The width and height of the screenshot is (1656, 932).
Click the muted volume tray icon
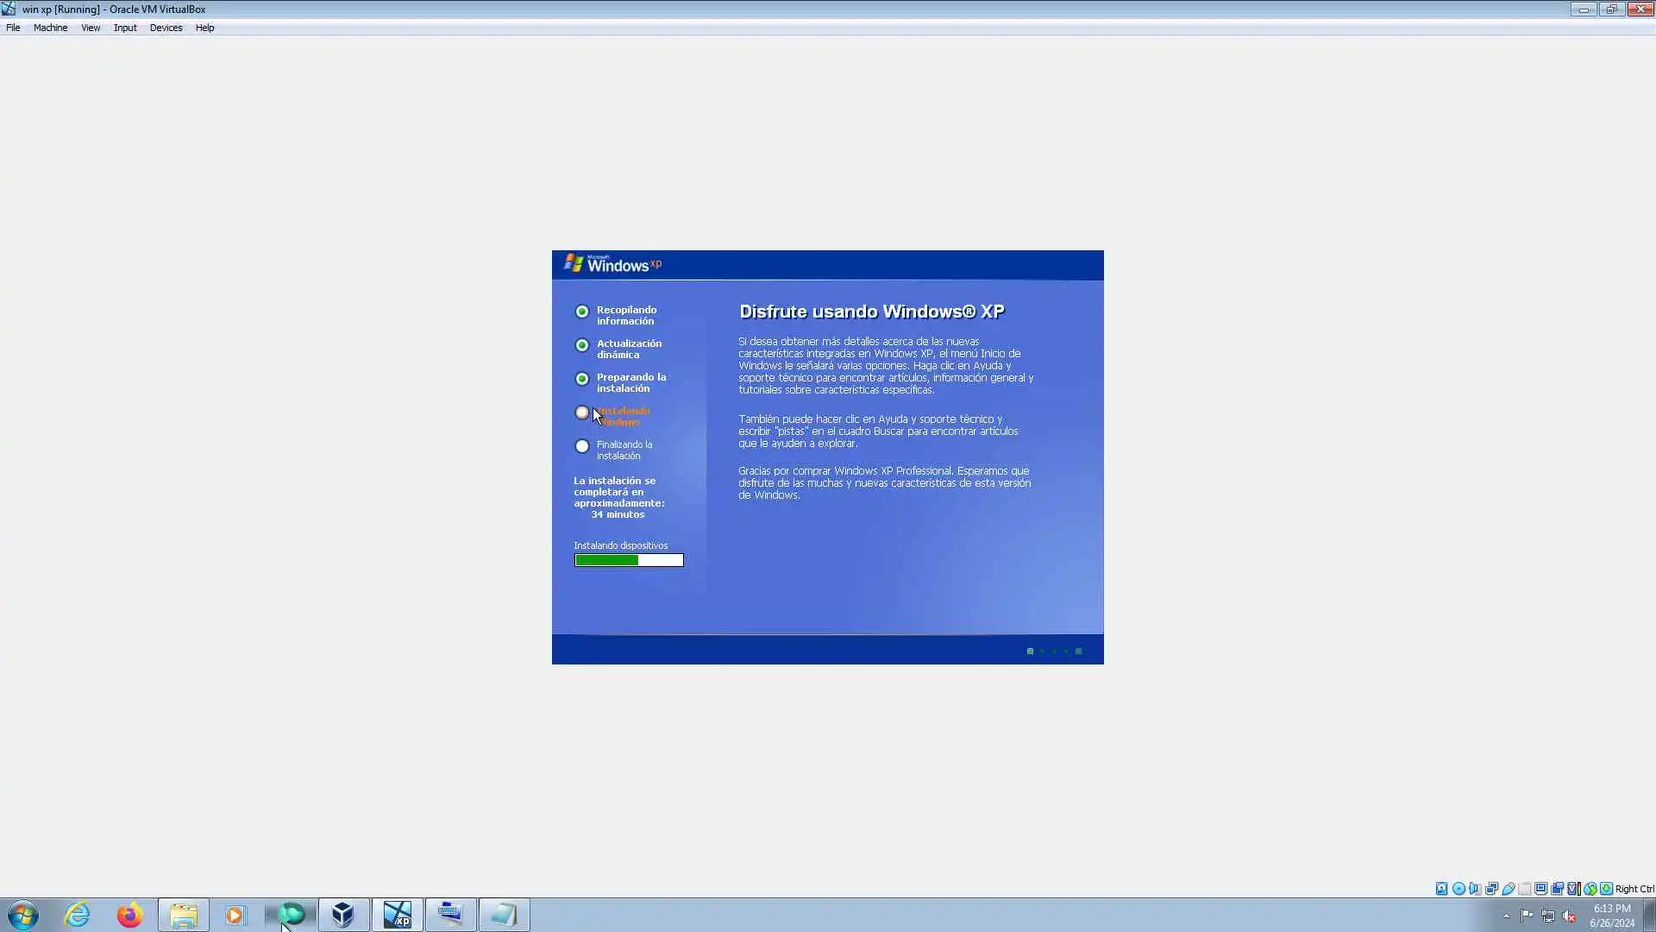(1569, 916)
